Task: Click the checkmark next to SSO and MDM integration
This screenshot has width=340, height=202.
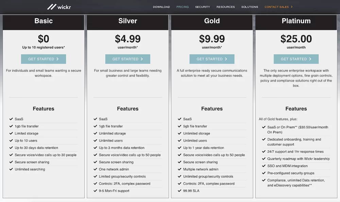Action: click(x=264, y=166)
